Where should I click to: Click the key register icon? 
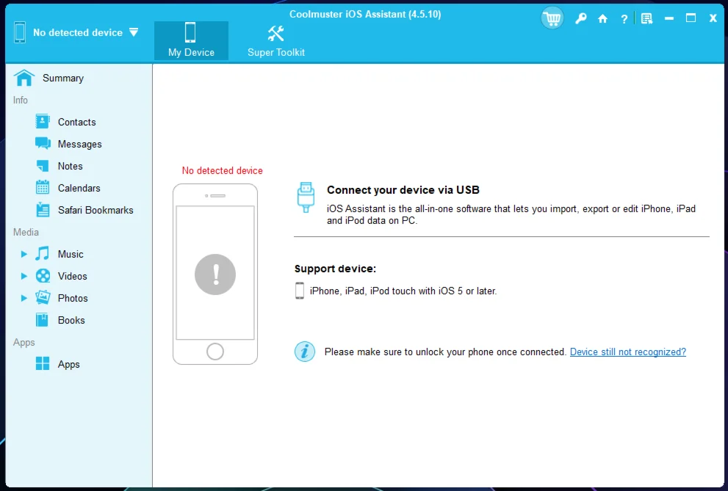(x=580, y=18)
